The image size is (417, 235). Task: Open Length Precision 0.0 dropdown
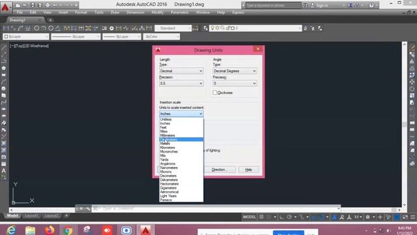[x=181, y=84]
